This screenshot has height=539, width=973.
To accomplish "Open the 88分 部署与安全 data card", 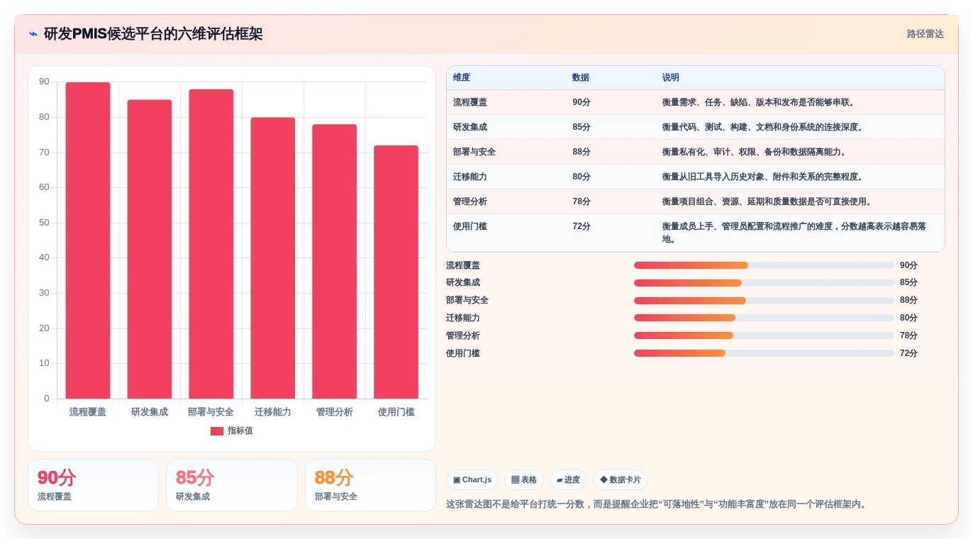I will pos(370,485).
